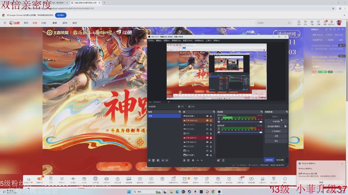Image resolution: width=348 pixels, height=195 pixels.
Task: Hide the 文本 (GDI+) 3 source
Action: tap(207, 138)
